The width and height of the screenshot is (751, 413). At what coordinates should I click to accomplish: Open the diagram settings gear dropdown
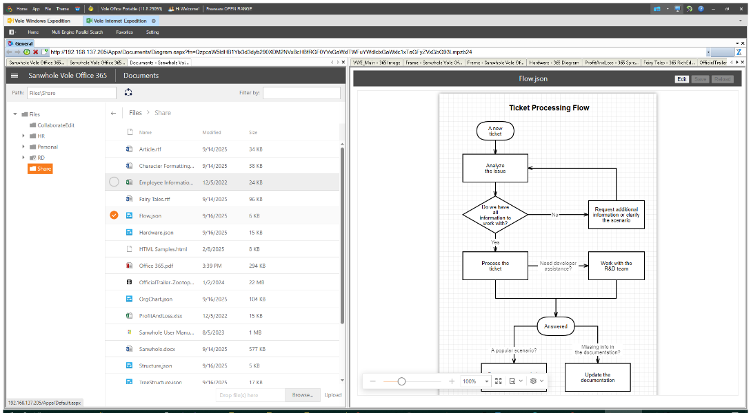pos(537,381)
